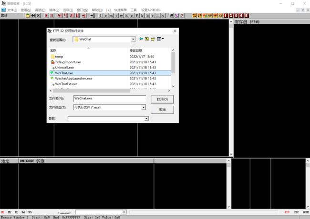310x219 pixels.
Task: Click the blue back arrow in dialog
Action: click(141, 39)
